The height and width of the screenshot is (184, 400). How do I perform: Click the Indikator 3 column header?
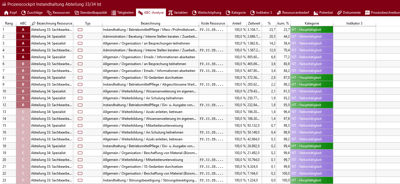[354, 23]
